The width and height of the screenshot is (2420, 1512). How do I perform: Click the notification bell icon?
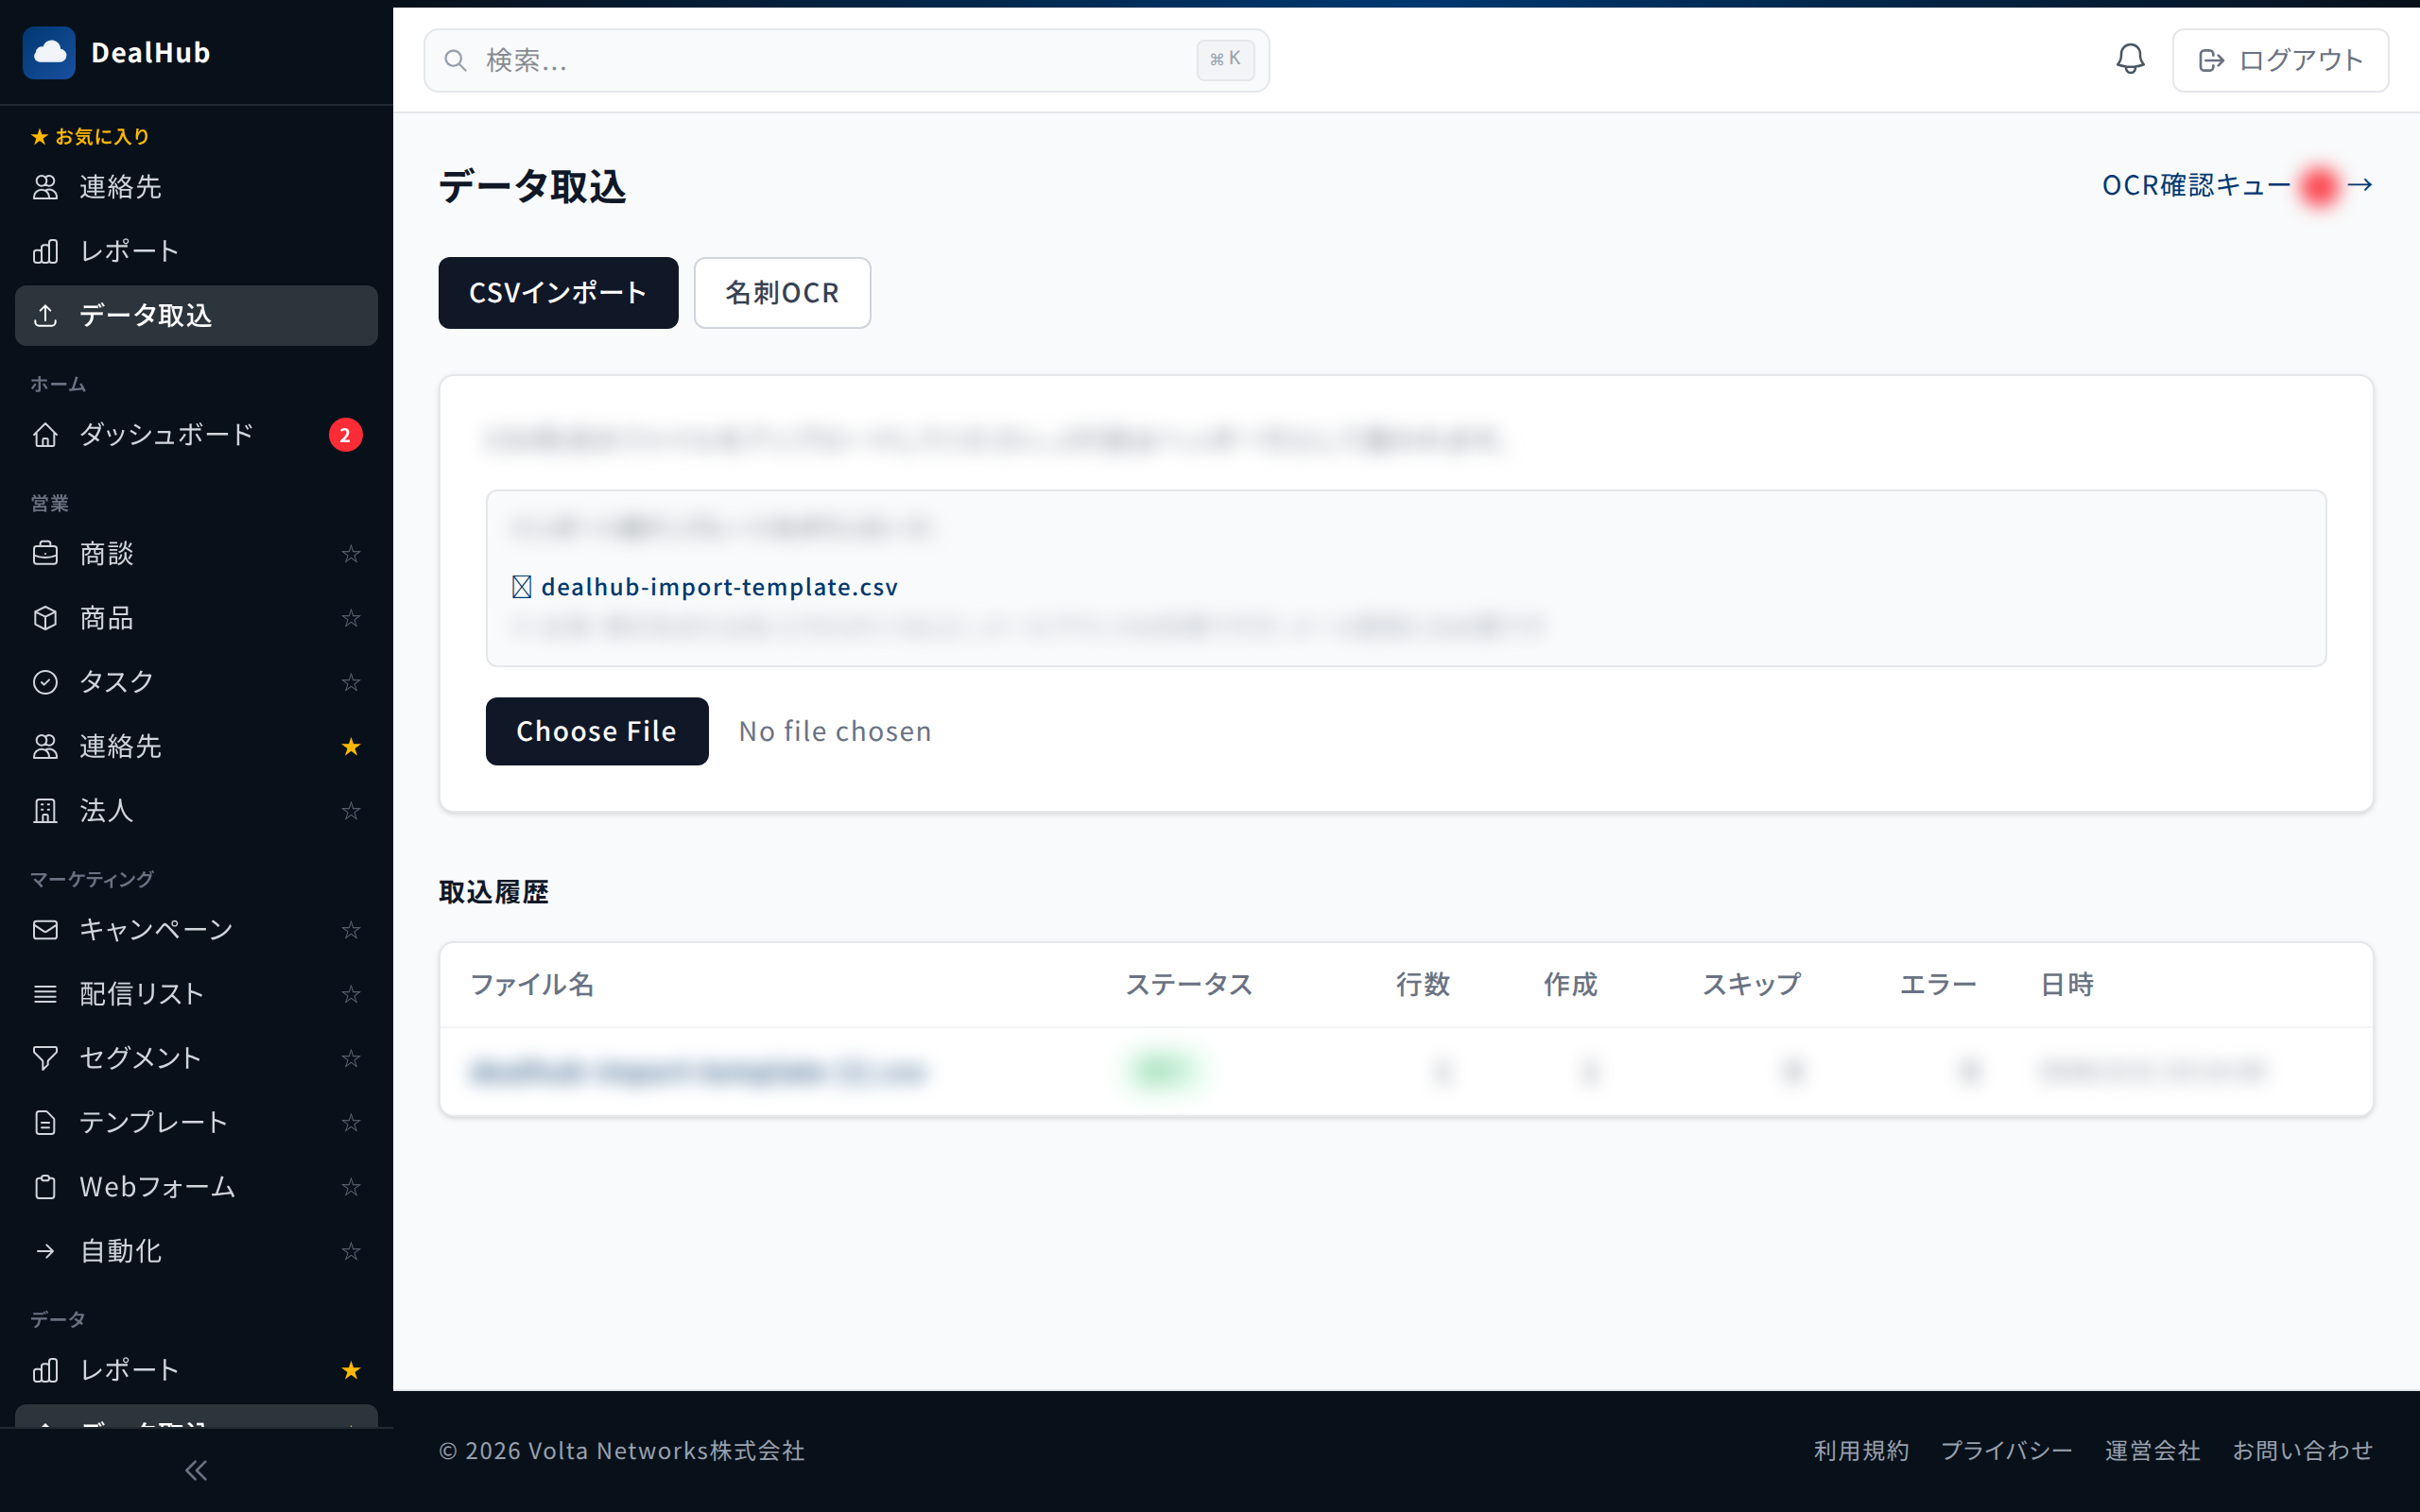[x=2130, y=59]
